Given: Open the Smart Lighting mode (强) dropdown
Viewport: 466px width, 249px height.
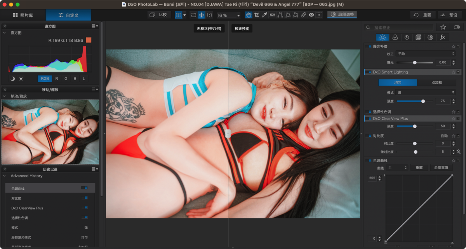Looking at the screenshot, I should pos(426,93).
